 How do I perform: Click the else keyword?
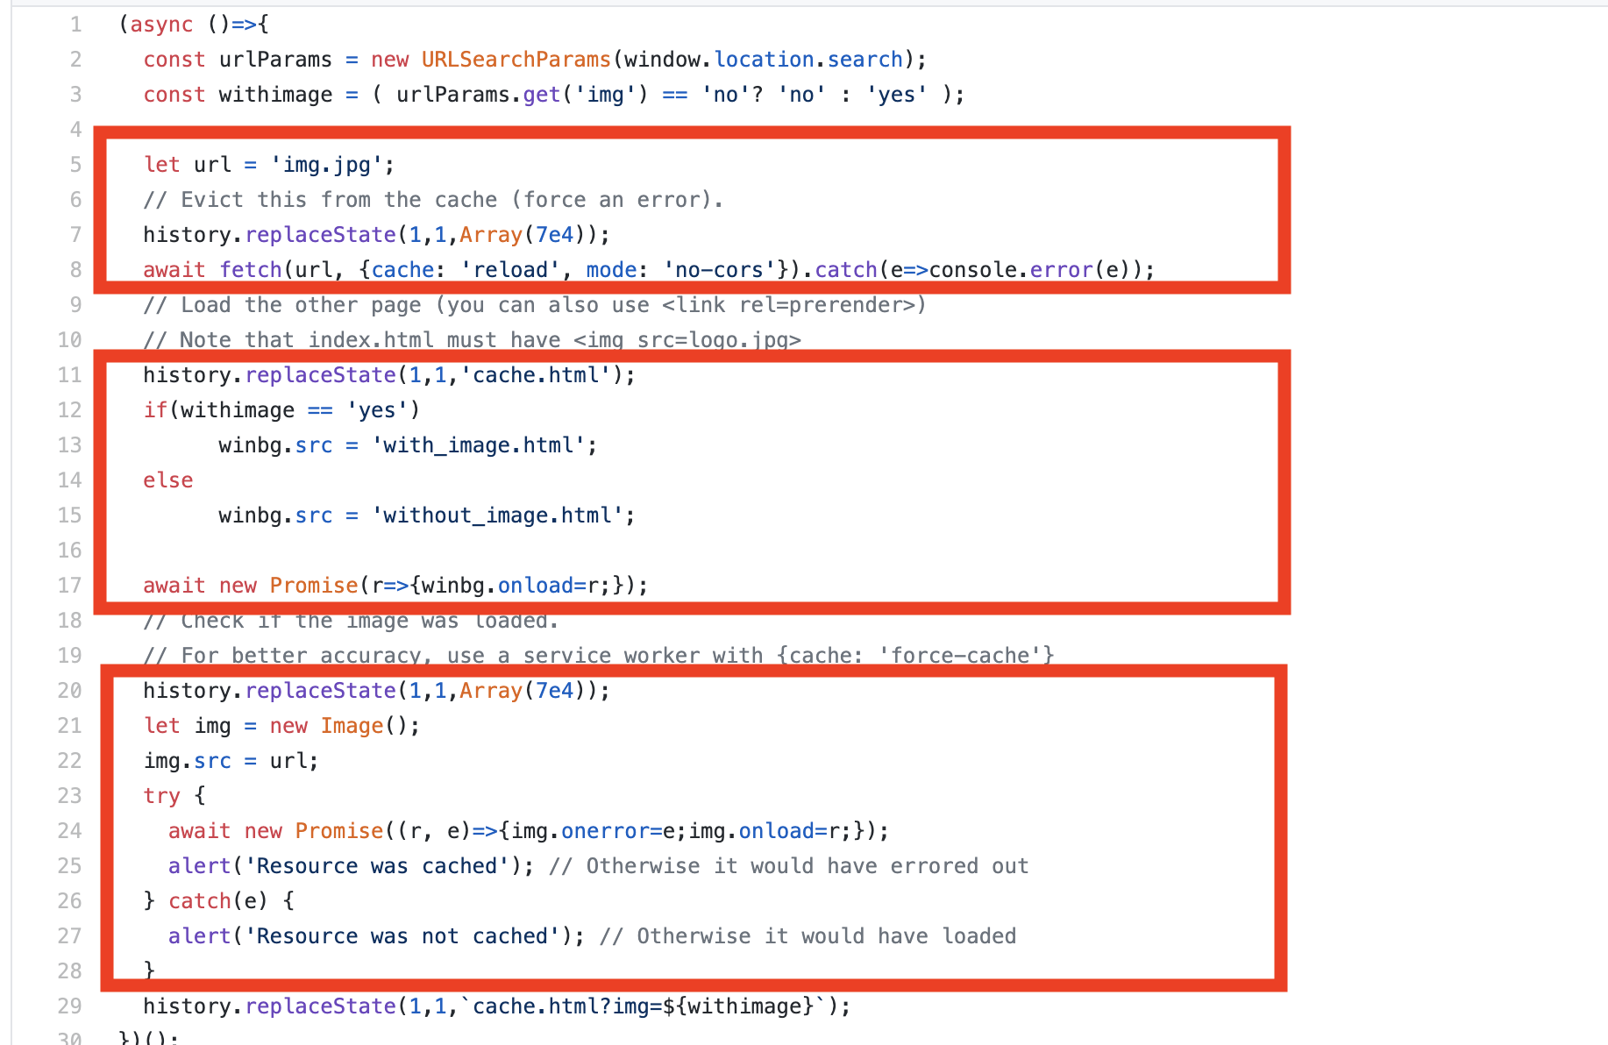(x=168, y=480)
